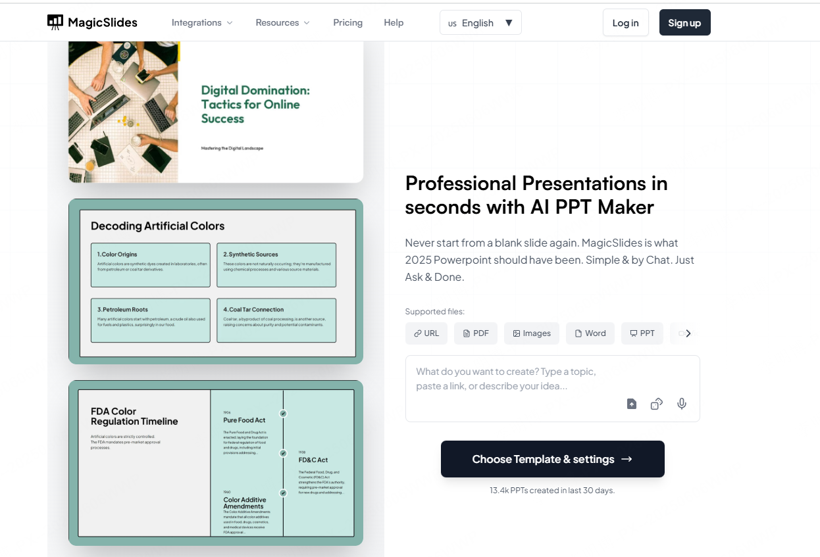The height and width of the screenshot is (557, 820).
Task: Expand the Integrations dropdown menu
Action: (202, 22)
